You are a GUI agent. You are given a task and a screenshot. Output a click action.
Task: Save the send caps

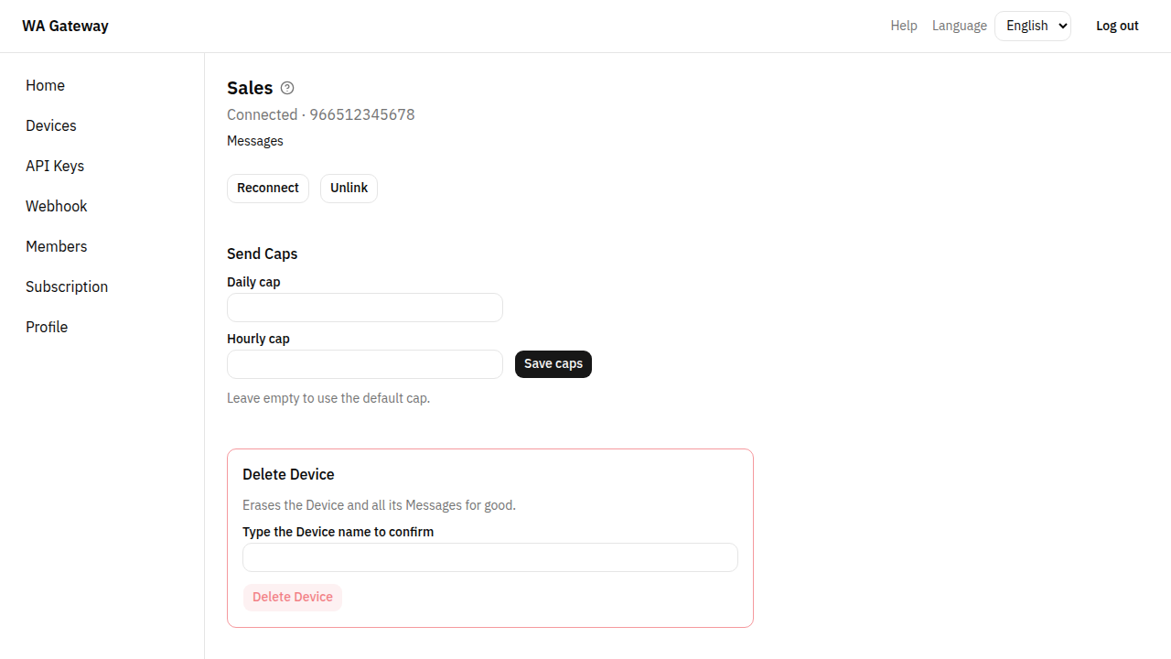point(553,364)
